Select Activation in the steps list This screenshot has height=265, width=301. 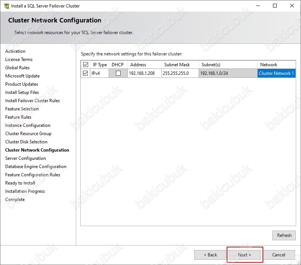tap(15, 51)
